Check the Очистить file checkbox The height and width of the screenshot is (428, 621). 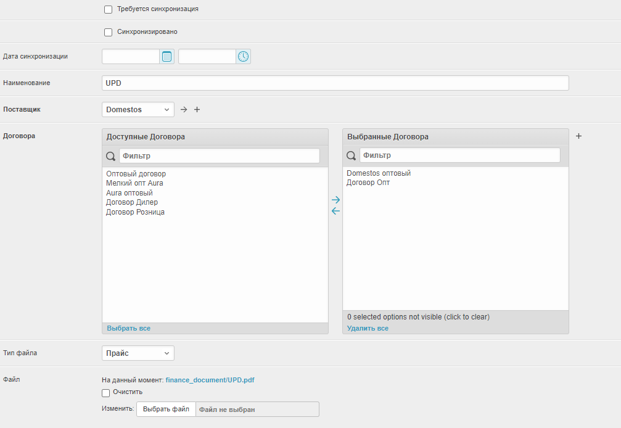tap(106, 392)
